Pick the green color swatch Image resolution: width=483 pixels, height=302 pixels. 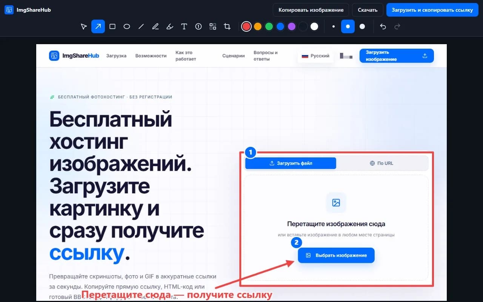269,26
